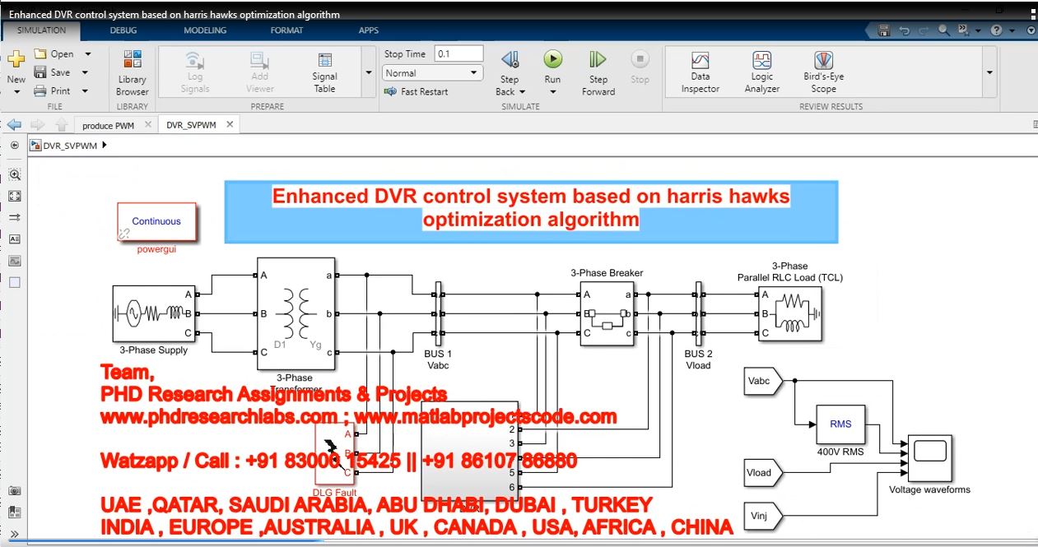Image resolution: width=1038 pixels, height=547 pixels.
Task: Open the Signal Table
Action: click(x=324, y=72)
